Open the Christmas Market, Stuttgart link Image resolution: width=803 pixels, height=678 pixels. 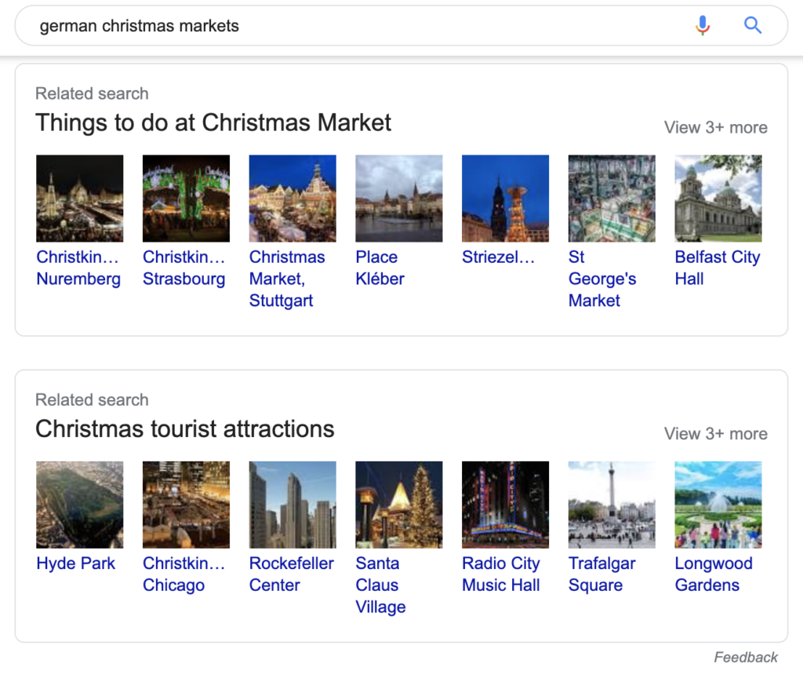pyautogui.click(x=287, y=279)
